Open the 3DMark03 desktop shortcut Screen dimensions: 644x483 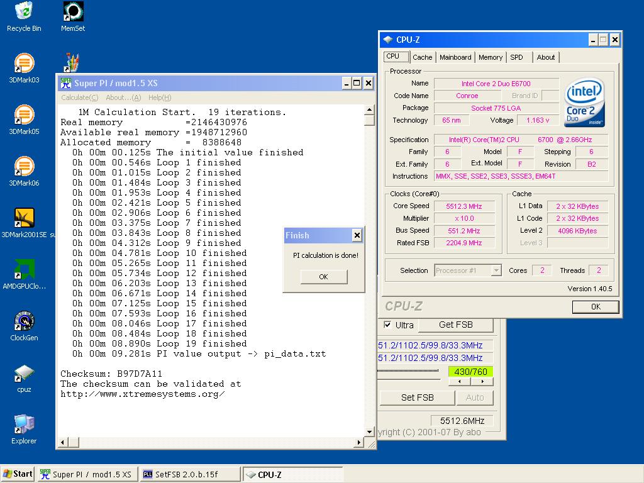pyautogui.click(x=24, y=68)
